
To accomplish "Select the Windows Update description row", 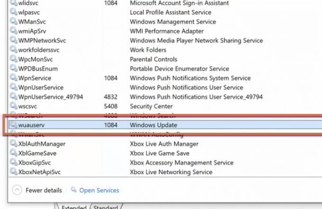I will pos(153,125).
